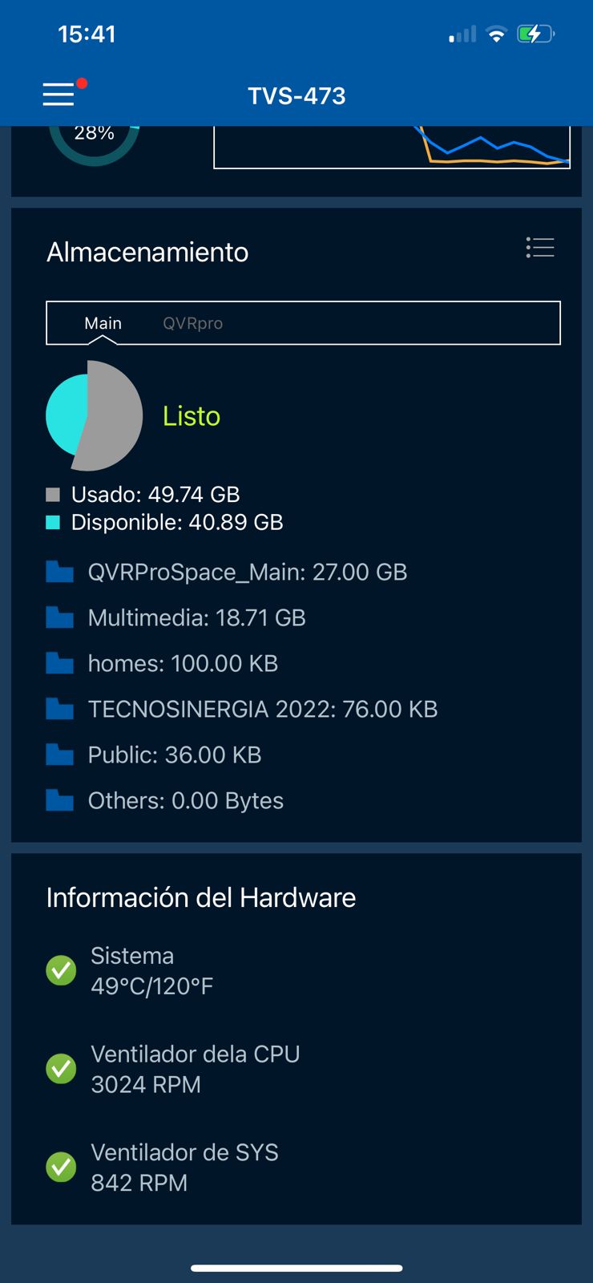This screenshot has height=1283, width=593.
Task: Click the storage usage pie chart
Action: [x=94, y=416]
